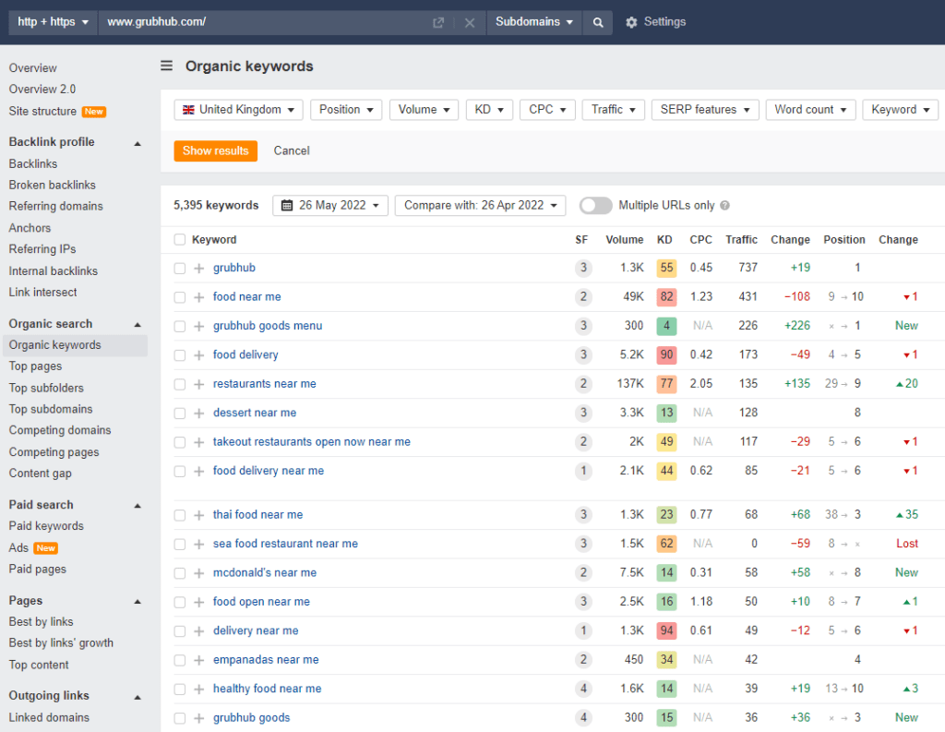
Task: Check the grubhub goods row checkbox
Action: (x=180, y=718)
